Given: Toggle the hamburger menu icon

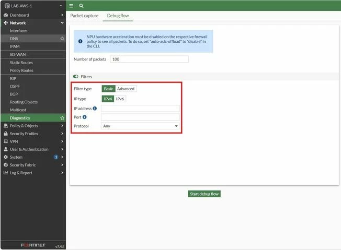Looking at the screenshot, I should (71, 6).
